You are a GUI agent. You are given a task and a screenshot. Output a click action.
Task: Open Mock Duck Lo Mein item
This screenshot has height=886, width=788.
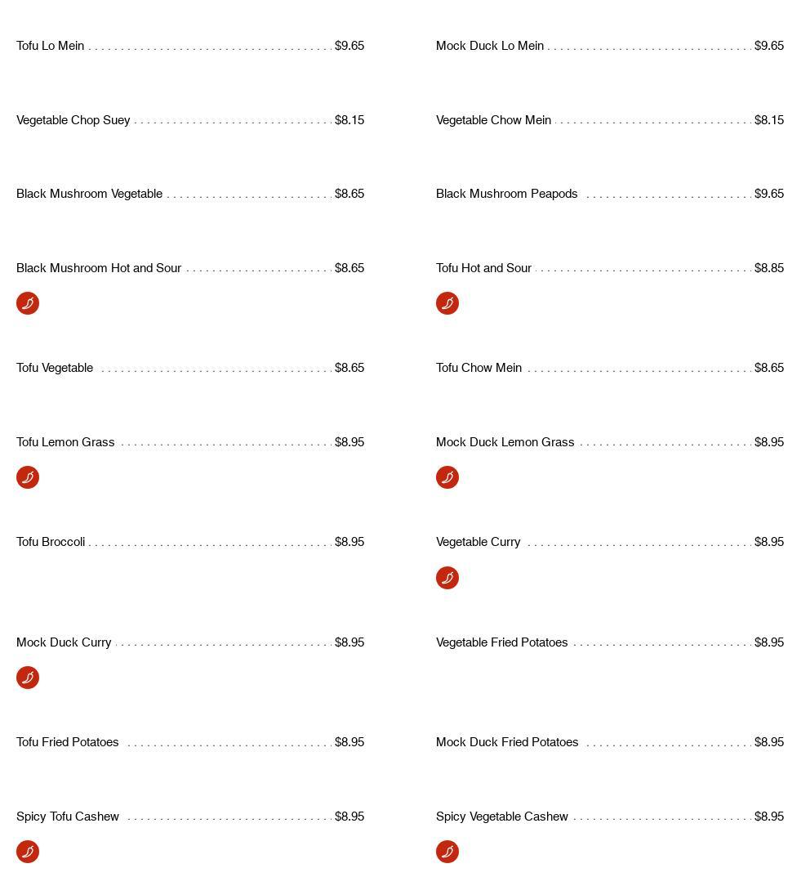[490, 46]
